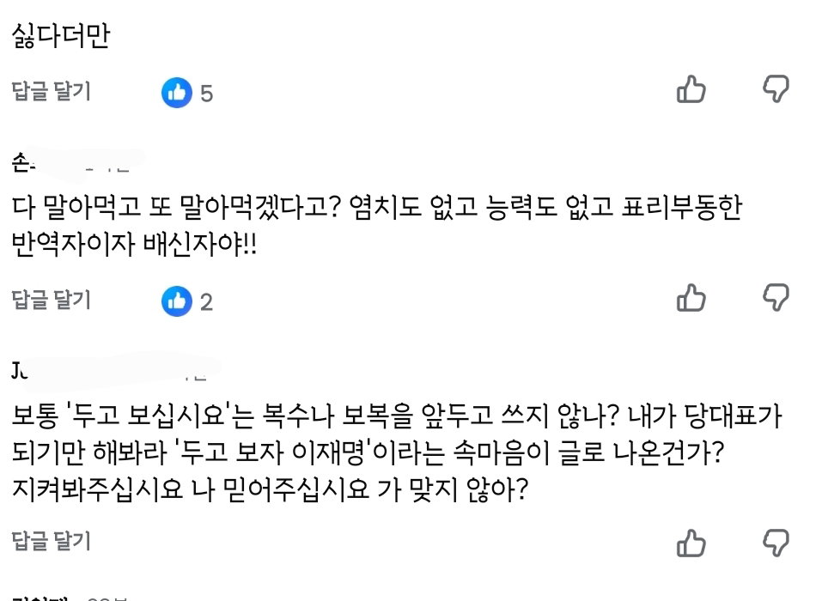Select comment line starting '보통 두고 보십시요'
Screen dimensions: 822x601
(x=397, y=416)
